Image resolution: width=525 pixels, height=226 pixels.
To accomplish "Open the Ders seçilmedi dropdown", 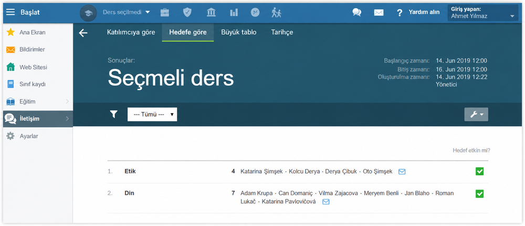I will coord(126,12).
